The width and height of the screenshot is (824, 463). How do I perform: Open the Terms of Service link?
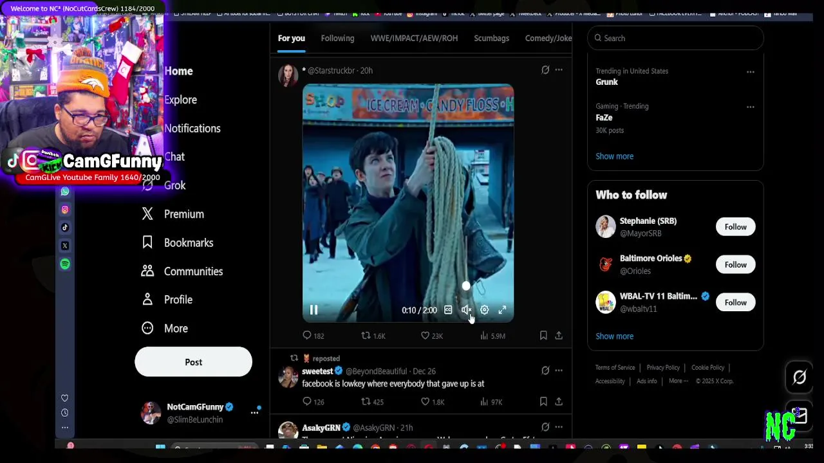(x=615, y=367)
